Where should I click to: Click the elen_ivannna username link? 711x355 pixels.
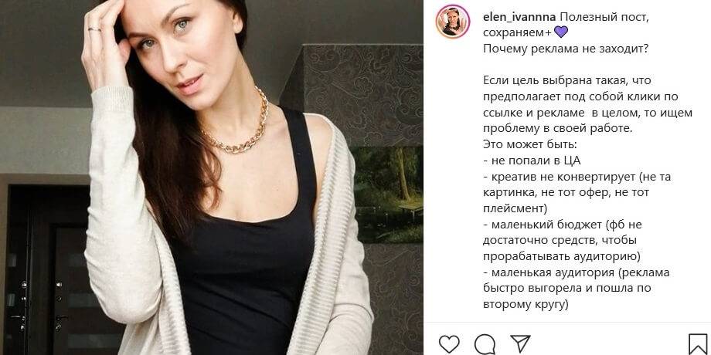(x=519, y=17)
